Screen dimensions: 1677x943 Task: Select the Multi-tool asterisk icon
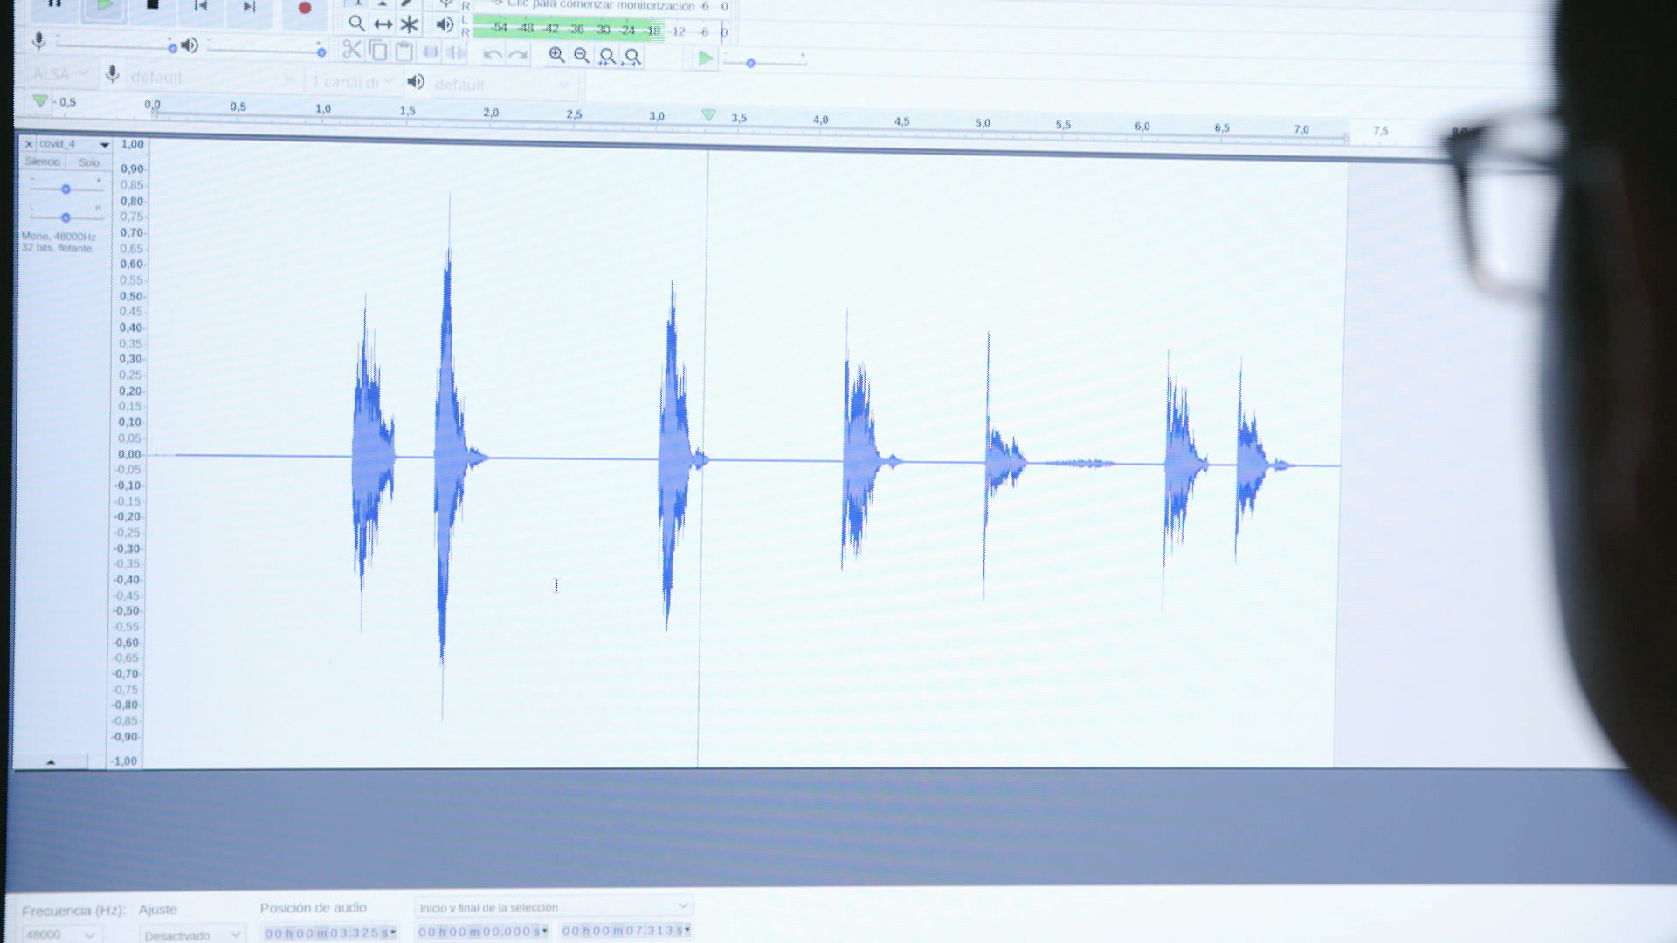pyautogui.click(x=410, y=24)
